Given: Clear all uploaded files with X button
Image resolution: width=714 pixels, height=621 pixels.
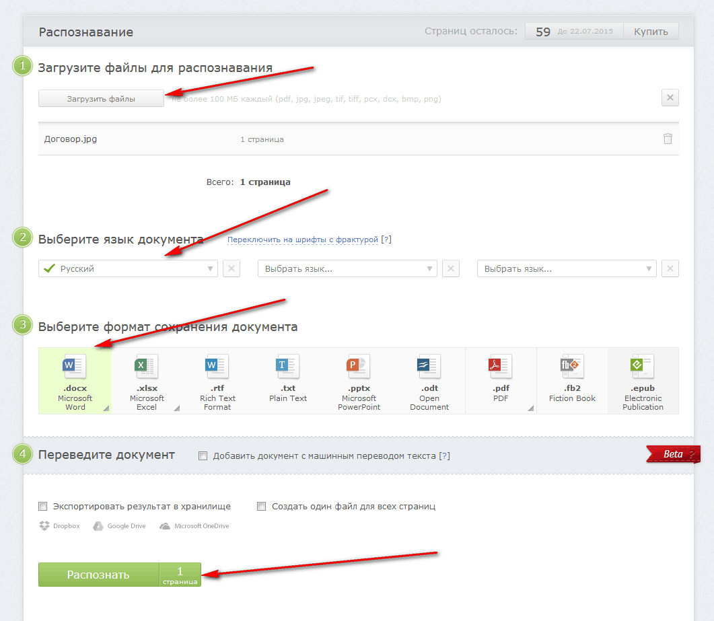Looking at the screenshot, I should [670, 98].
